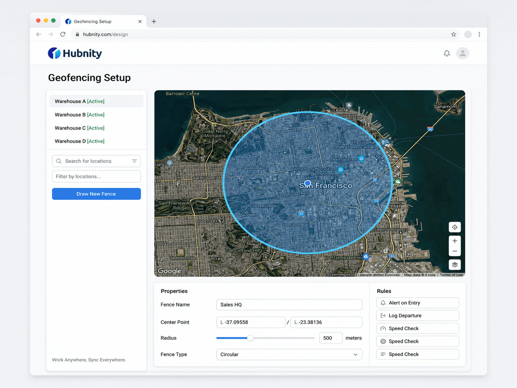Open map layers control
Image resolution: width=517 pixels, height=388 pixels.
455,265
